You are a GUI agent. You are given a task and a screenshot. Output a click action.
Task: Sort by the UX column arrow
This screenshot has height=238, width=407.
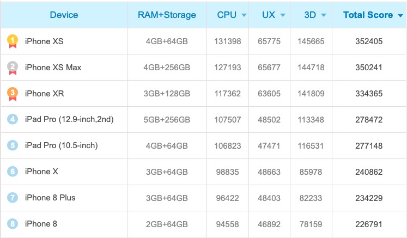point(282,15)
